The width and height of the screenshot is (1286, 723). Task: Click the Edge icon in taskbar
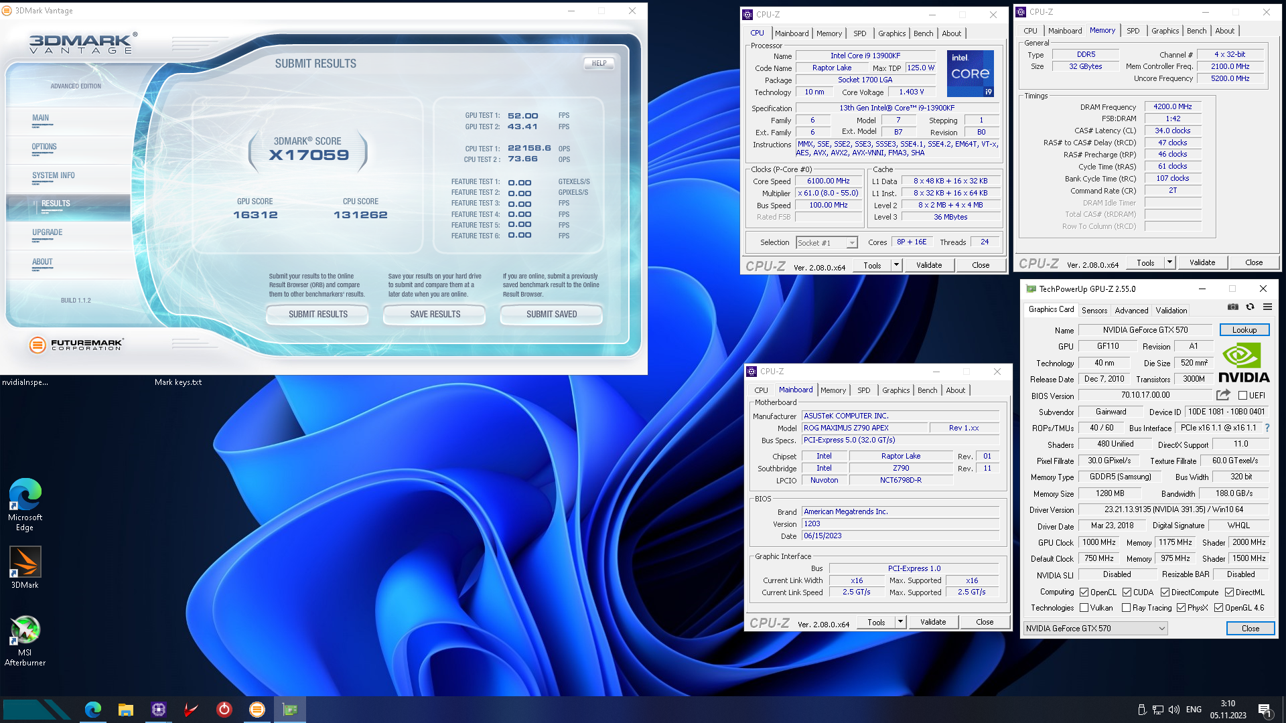click(93, 710)
